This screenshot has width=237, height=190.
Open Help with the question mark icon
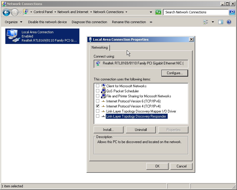pyautogui.click(x=229, y=22)
